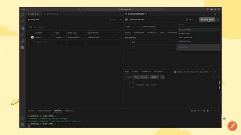The width and height of the screenshot is (241, 135).
Task: Open the GET method dropdown
Action: click(133, 27)
